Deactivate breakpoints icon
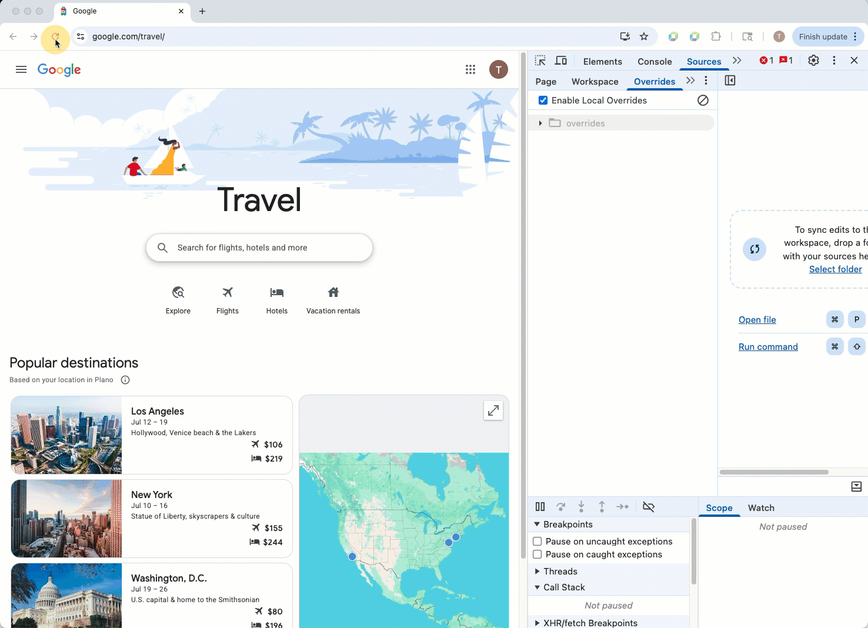 pos(649,507)
